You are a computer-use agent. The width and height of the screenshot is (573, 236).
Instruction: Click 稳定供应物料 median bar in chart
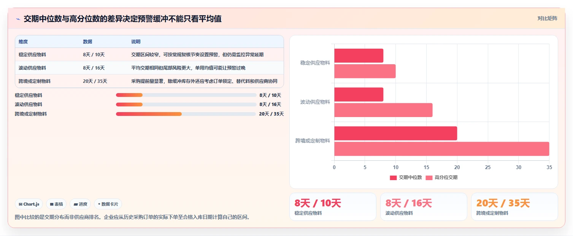point(359,56)
